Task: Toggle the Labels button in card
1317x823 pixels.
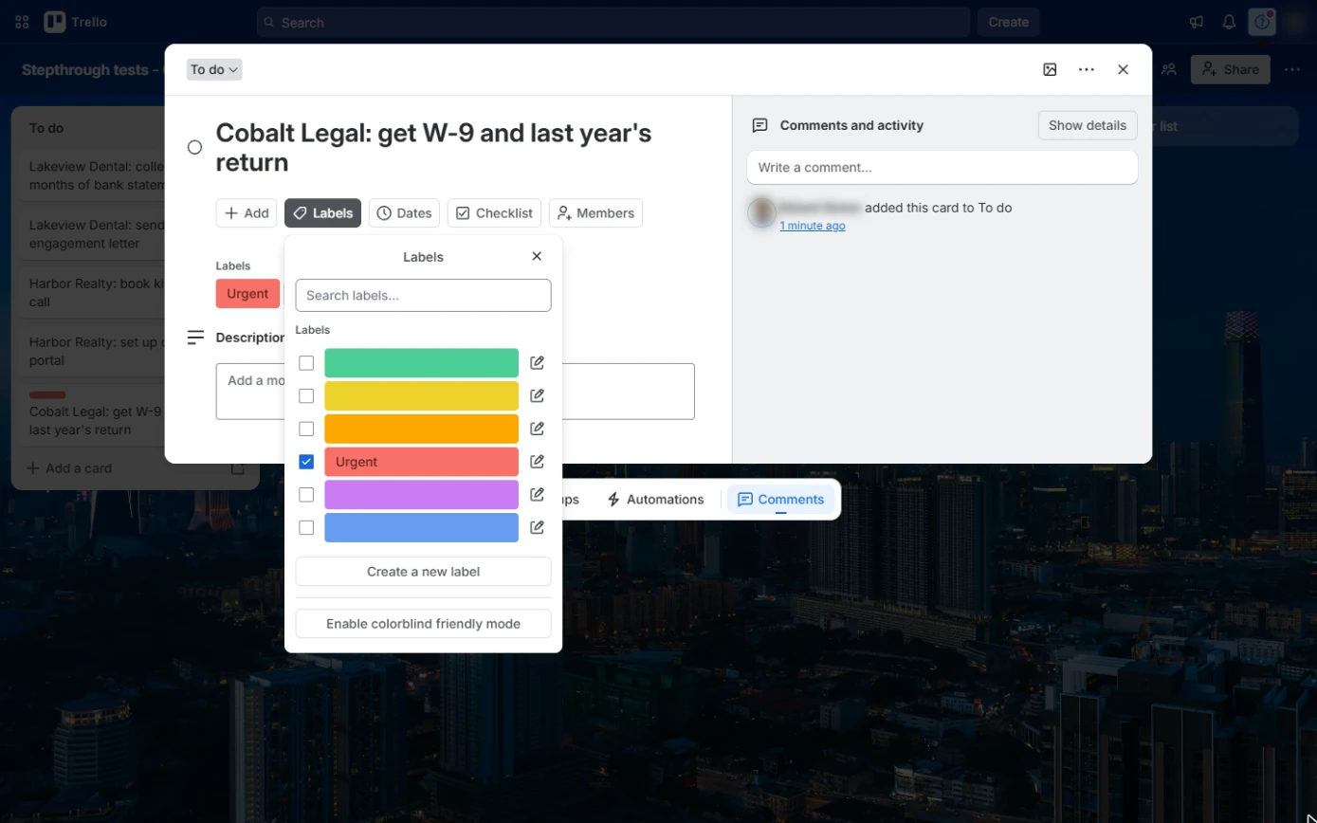Action: click(x=322, y=213)
